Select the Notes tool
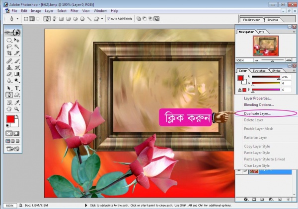 (x=9, y=103)
